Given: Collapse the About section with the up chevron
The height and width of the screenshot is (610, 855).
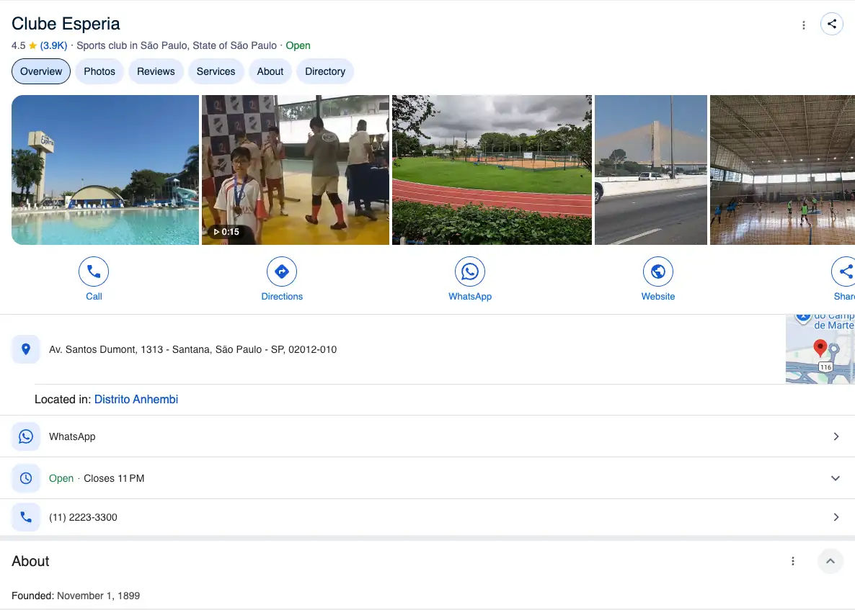Looking at the screenshot, I should (x=830, y=561).
